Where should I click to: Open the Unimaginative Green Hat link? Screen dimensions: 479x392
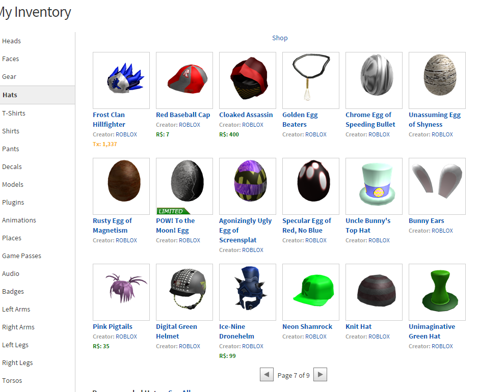[432, 331]
